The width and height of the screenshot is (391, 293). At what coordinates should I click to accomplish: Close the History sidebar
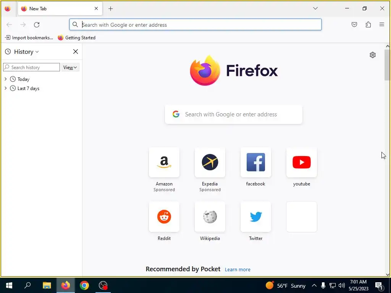click(76, 52)
